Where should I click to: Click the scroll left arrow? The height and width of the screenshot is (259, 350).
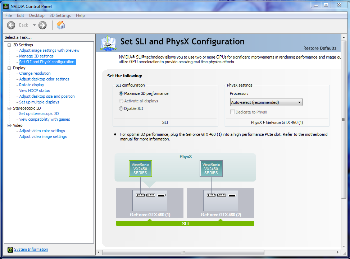point(99,252)
